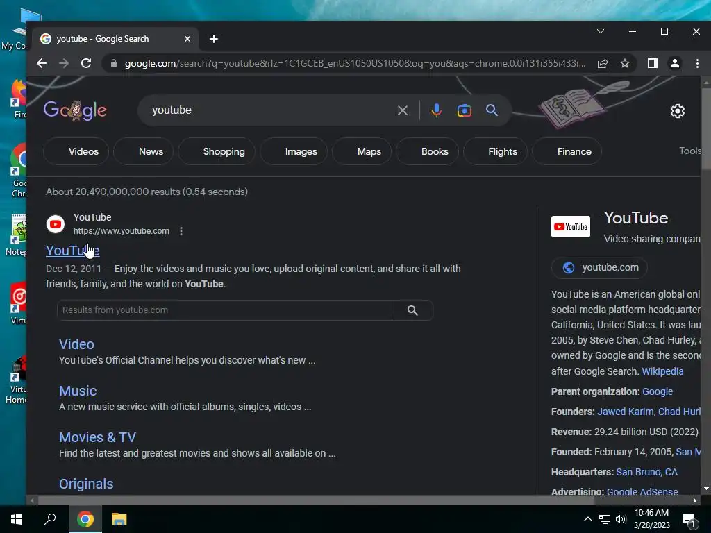Click the Firefox desktop shortcut
711x533 pixels.
(x=19, y=97)
